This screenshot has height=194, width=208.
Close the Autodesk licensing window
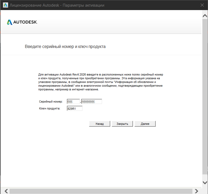coord(202,5)
